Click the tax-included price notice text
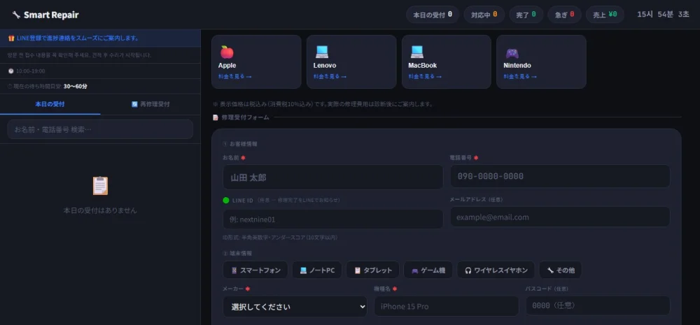Viewport: 700px width, 325px height. [323, 104]
